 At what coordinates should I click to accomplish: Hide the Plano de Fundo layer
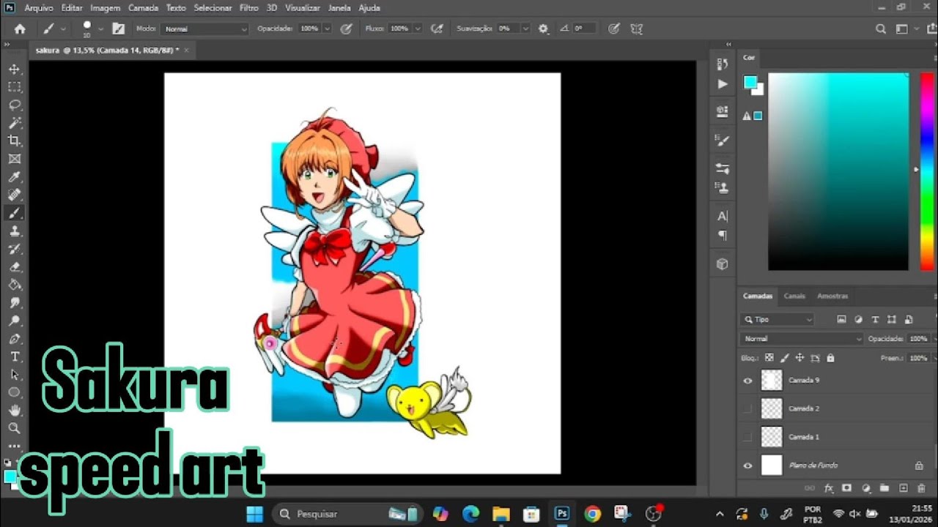click(x=747, y=466)
